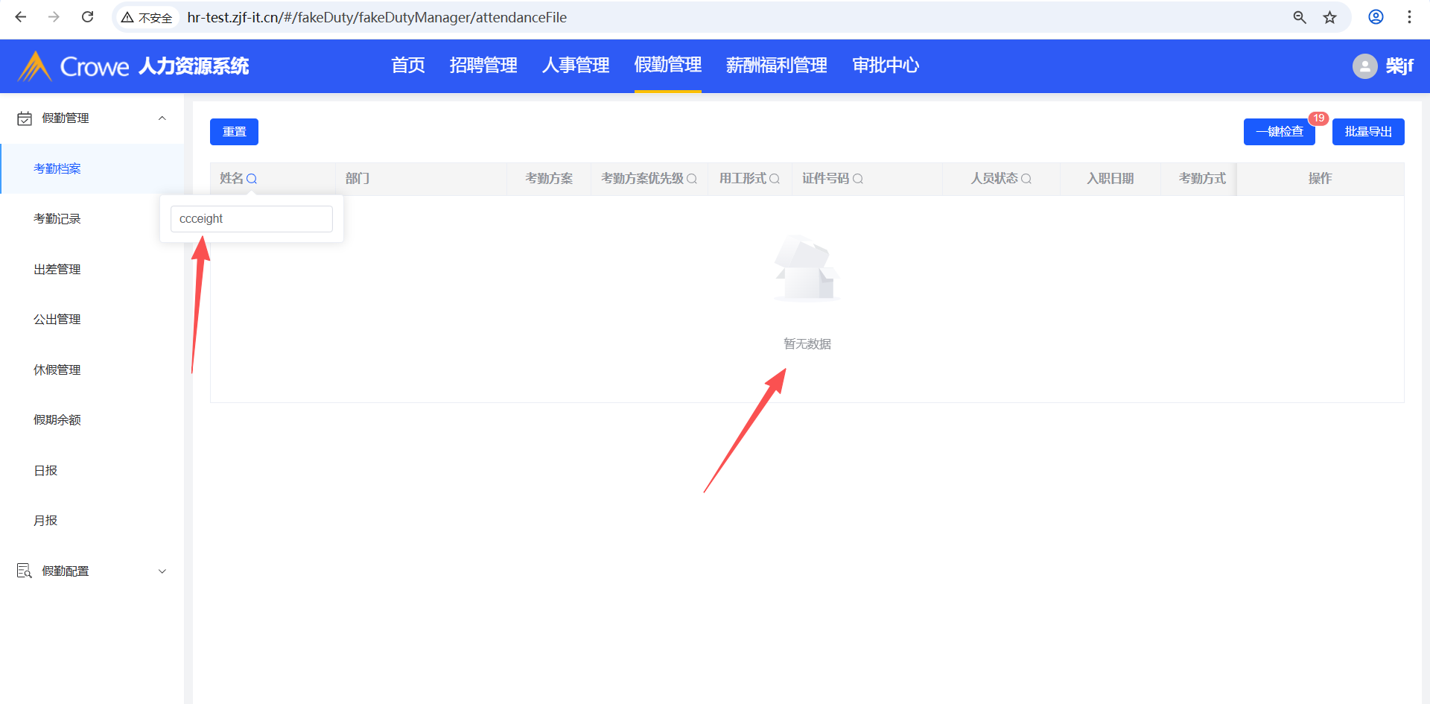Image resolution: width=1430 pixels, height=704 pixels.
Task: Click the calendar icon of 假勤管理
Action: click(x=25, y=118)
